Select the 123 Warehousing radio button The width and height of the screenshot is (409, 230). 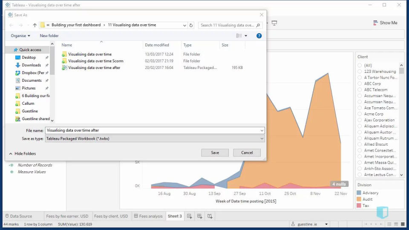tap(360, 72)
